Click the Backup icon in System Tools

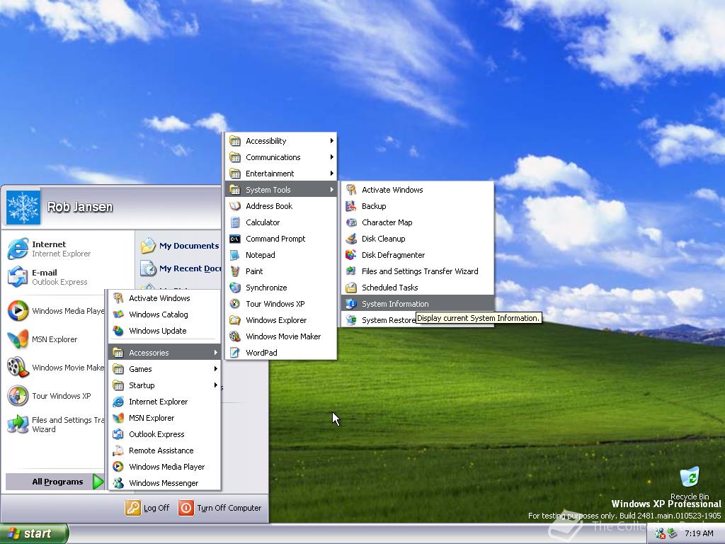[351, 206]
